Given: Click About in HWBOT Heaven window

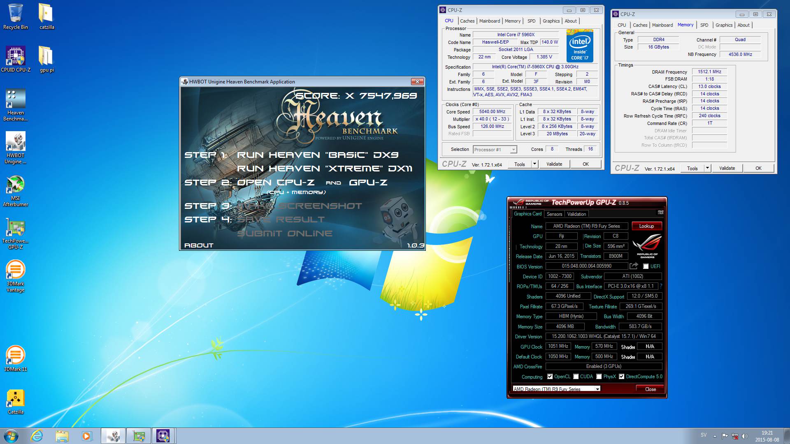Looking at the screenshot, I should [x=199, y=245].
